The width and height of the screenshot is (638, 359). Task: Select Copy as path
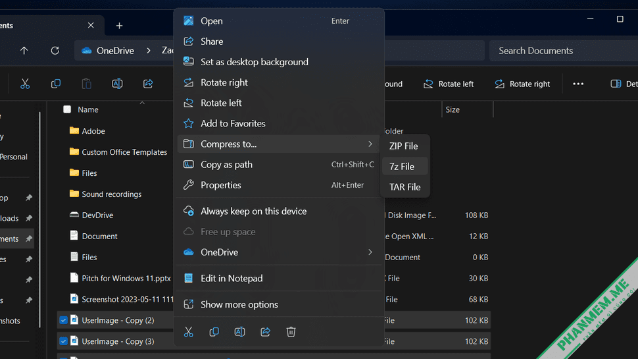point(279,165)
